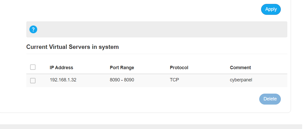Click the TCP protocol cell

[x=174, y=80]
